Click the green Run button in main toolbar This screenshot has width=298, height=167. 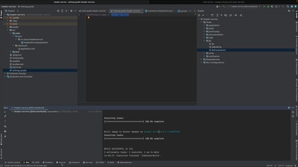pyautogui.click(x=264, y=6)
